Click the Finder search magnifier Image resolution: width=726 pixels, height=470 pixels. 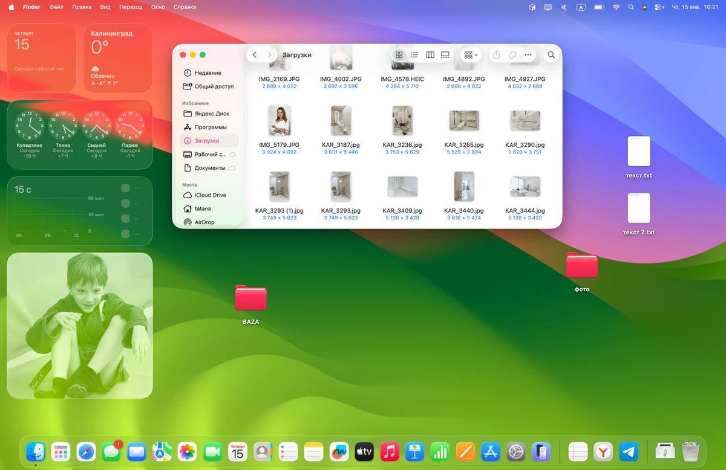551,55
